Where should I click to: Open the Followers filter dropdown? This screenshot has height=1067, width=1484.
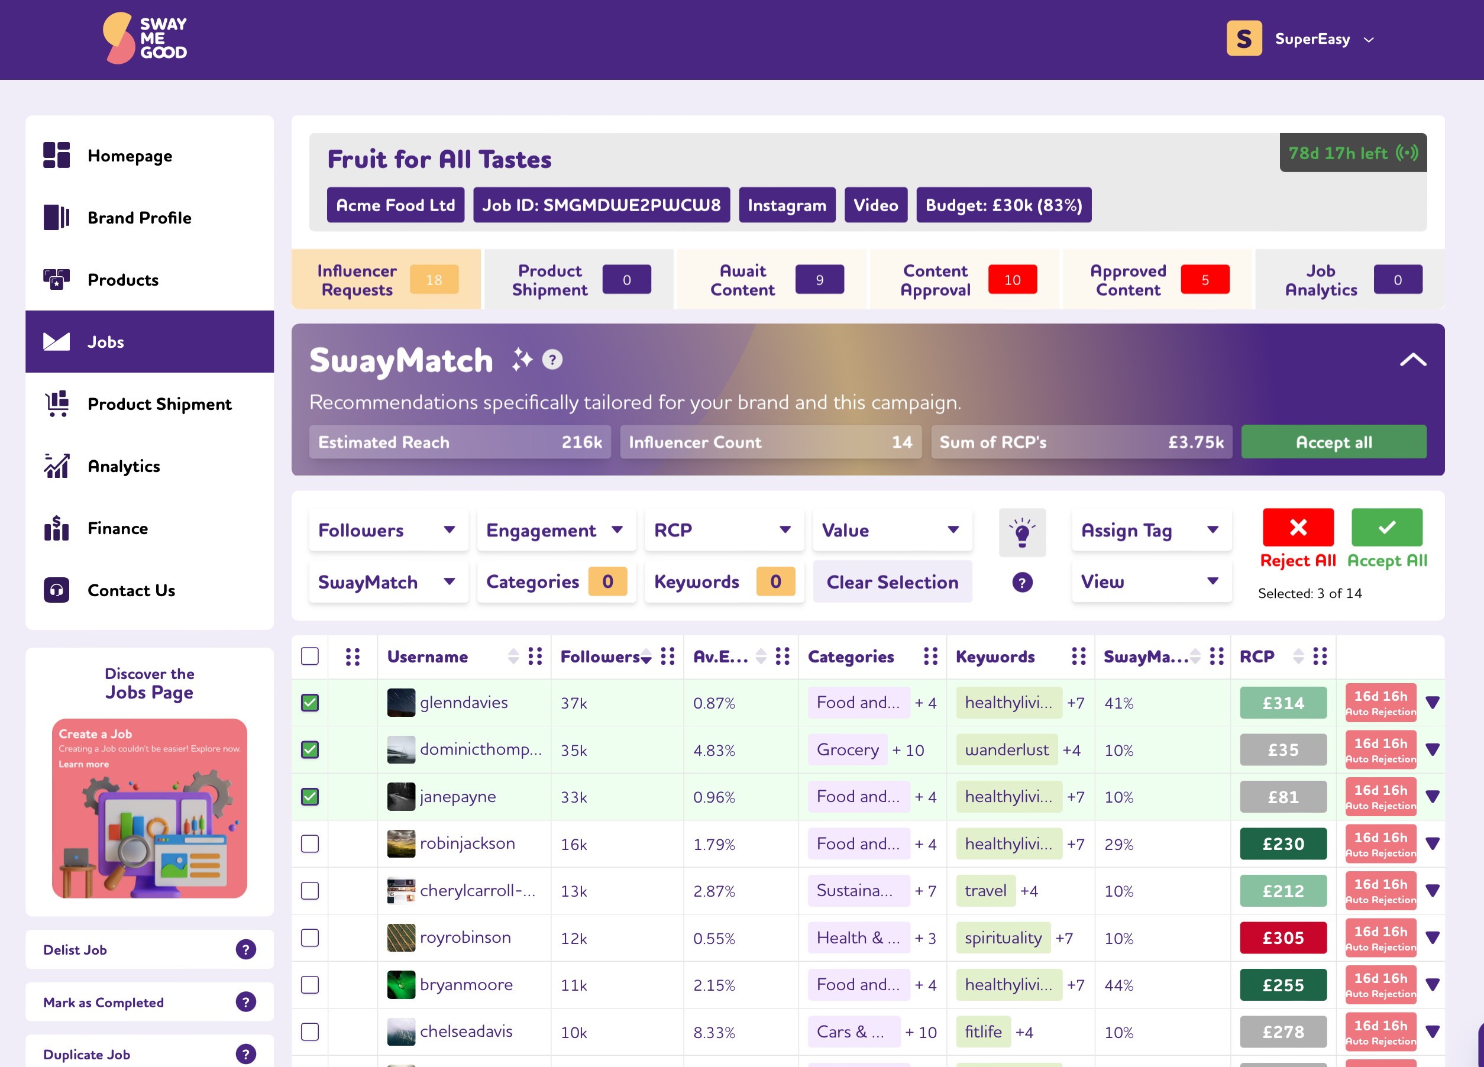click(x=388, y=530)
